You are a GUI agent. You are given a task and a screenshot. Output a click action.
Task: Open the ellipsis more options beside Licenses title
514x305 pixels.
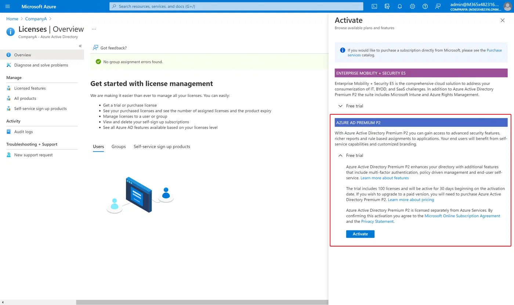(x=94, y=29)
